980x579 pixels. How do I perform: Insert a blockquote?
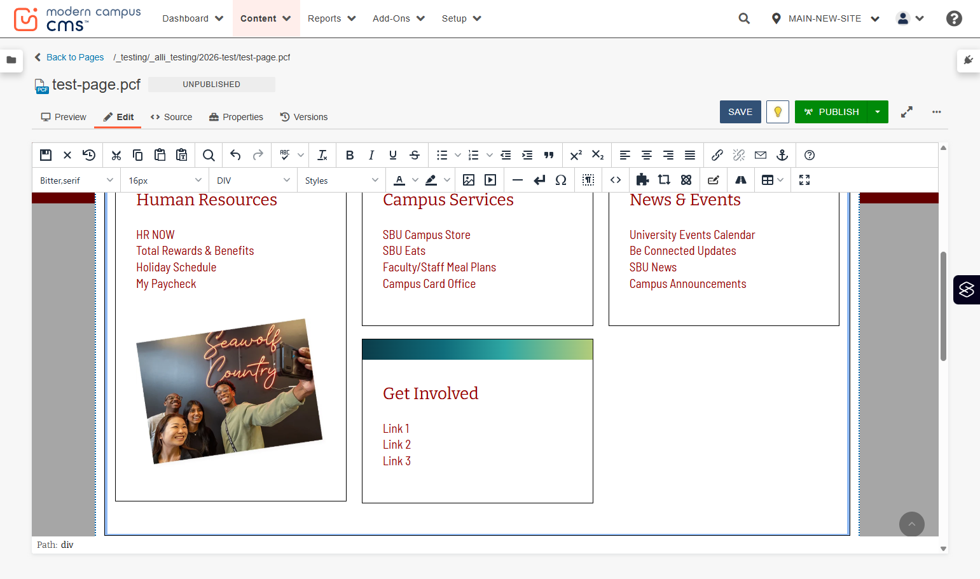point(549,155)
